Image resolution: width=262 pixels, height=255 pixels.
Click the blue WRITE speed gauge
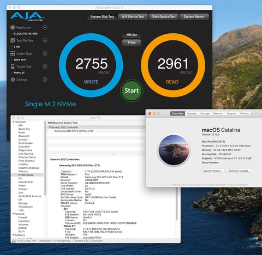click(x=91, y=65)
